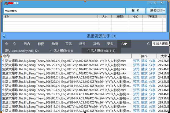Screen dimensions: 170x113
Task: Focus the 迅雷资源助手 search box
Action: click(161, 44)
